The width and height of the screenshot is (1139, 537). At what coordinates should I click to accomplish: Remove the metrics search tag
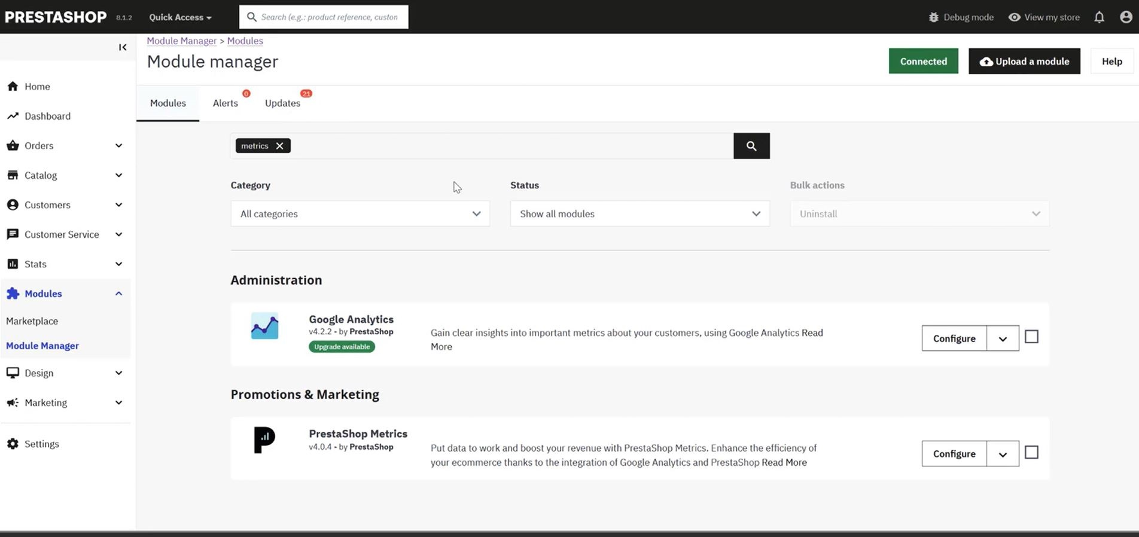click(279, 146)
